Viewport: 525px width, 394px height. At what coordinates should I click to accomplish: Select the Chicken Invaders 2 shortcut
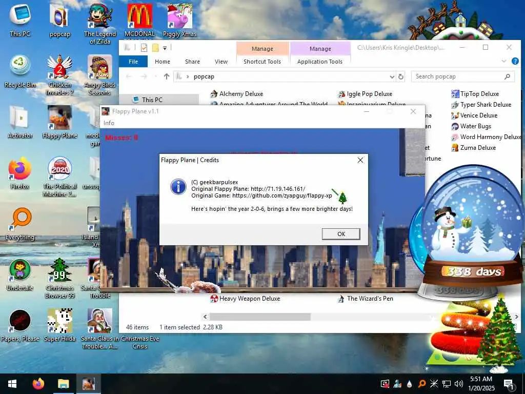(59, 74)
